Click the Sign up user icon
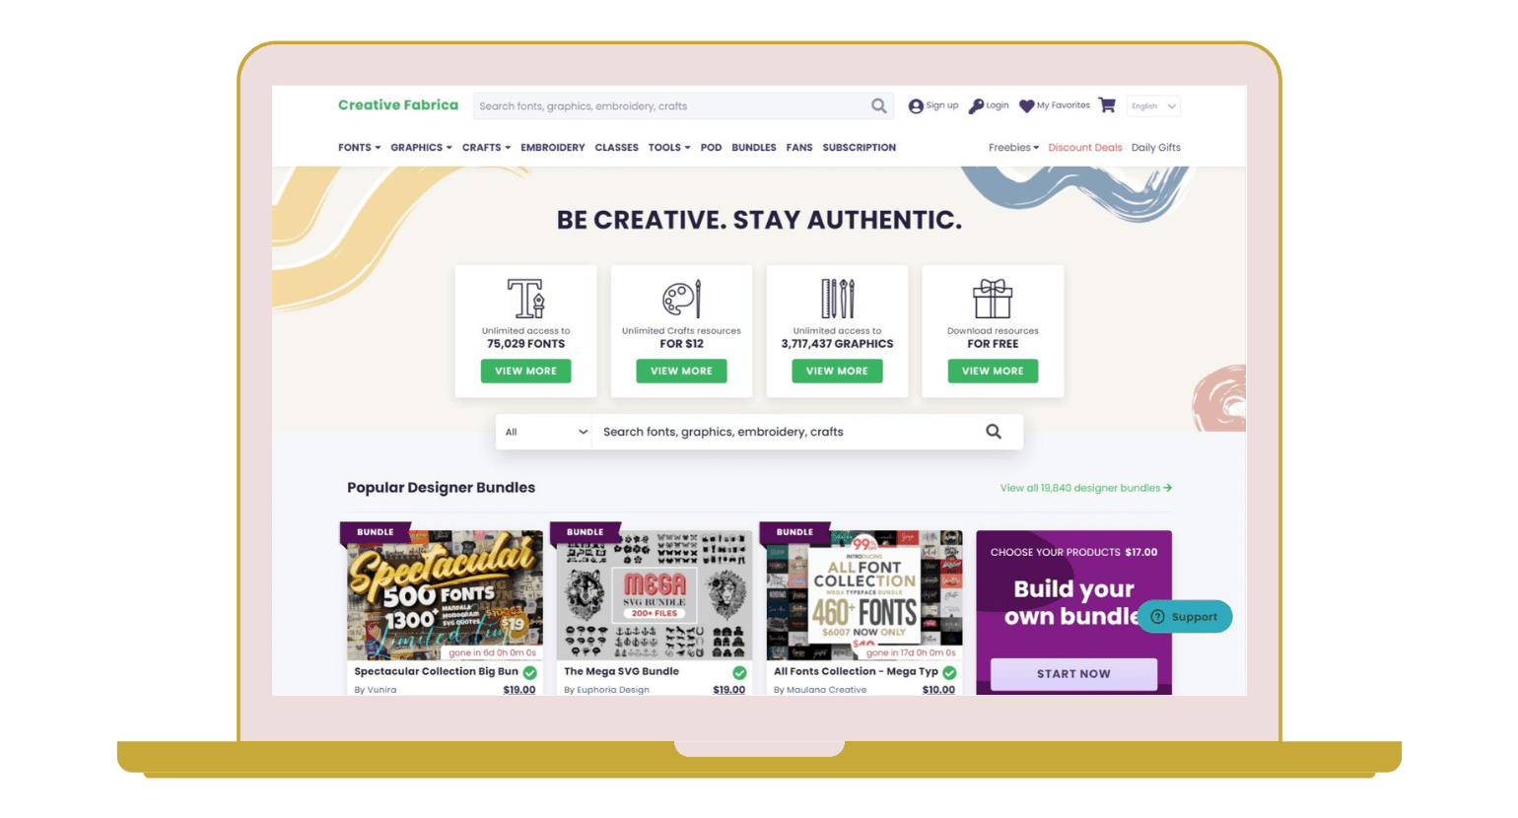 coord(916,106)
